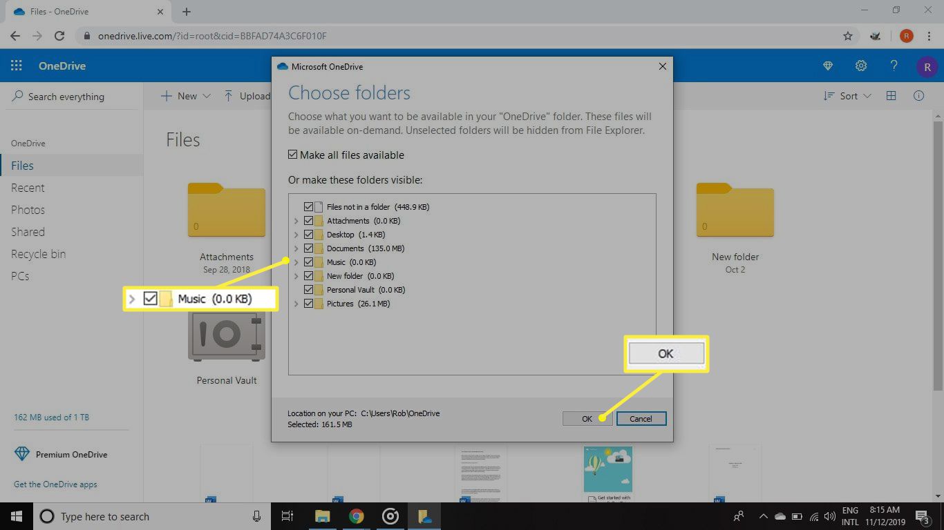Go to Shared in sidebar
Image resolution: width=944 pixels, height=530 pixels.
pyautogui.click(x=28, y=232)
